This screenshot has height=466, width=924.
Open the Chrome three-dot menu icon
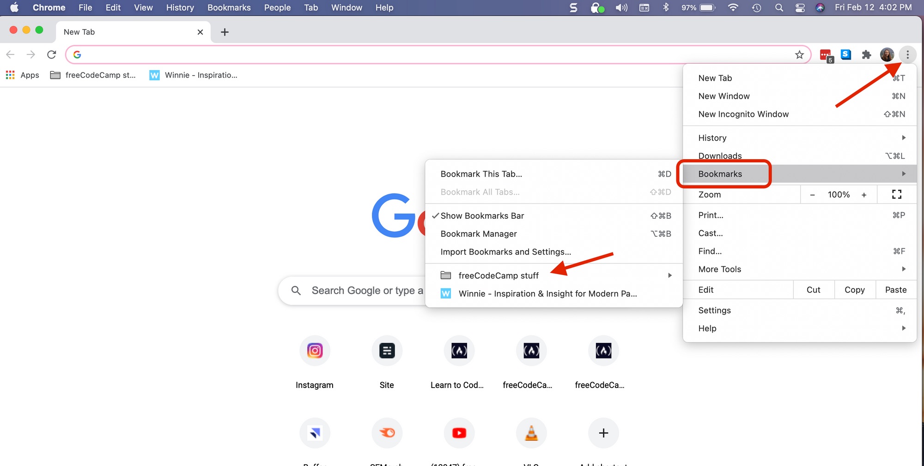pyautogui.click(x=907, y=55)
